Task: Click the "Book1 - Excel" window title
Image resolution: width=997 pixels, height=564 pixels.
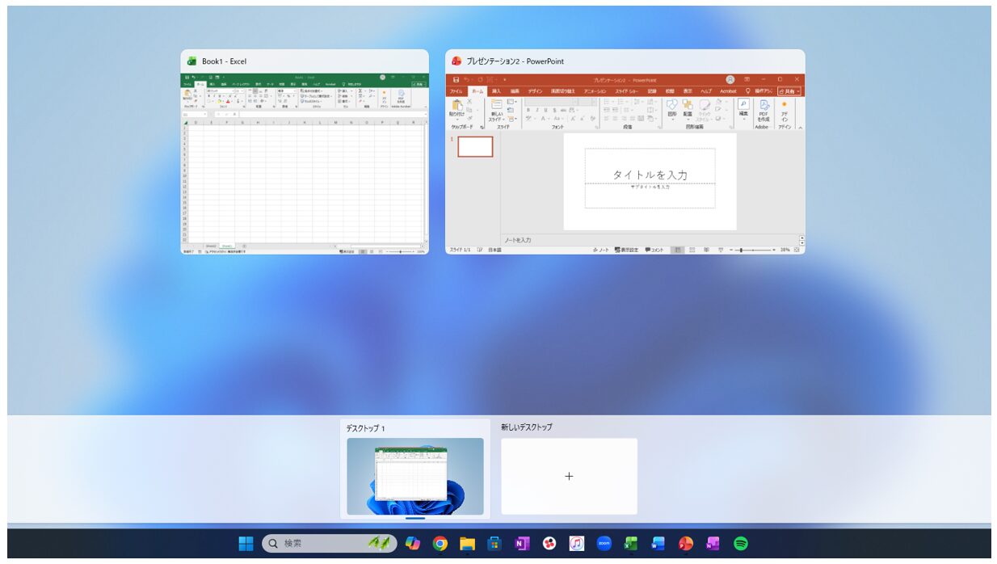Action: point(224,61)
